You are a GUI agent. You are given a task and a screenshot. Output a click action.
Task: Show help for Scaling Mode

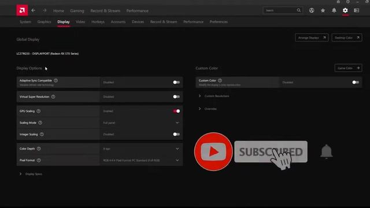point(40,122)
